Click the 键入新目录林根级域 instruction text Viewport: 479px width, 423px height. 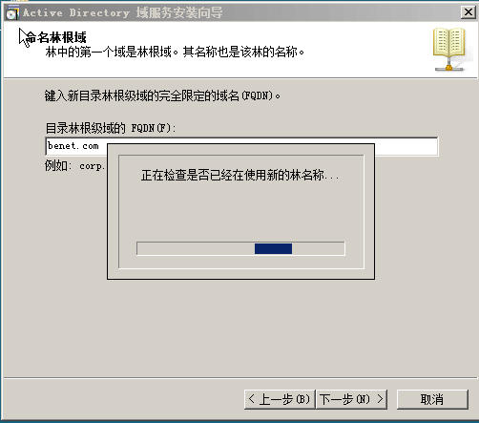[x=162, y=95]
